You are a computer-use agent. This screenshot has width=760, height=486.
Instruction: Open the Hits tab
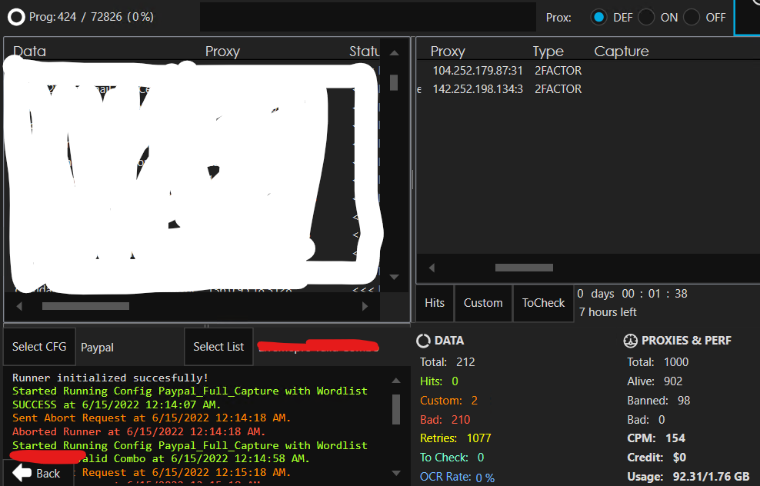tap(435, 303)
